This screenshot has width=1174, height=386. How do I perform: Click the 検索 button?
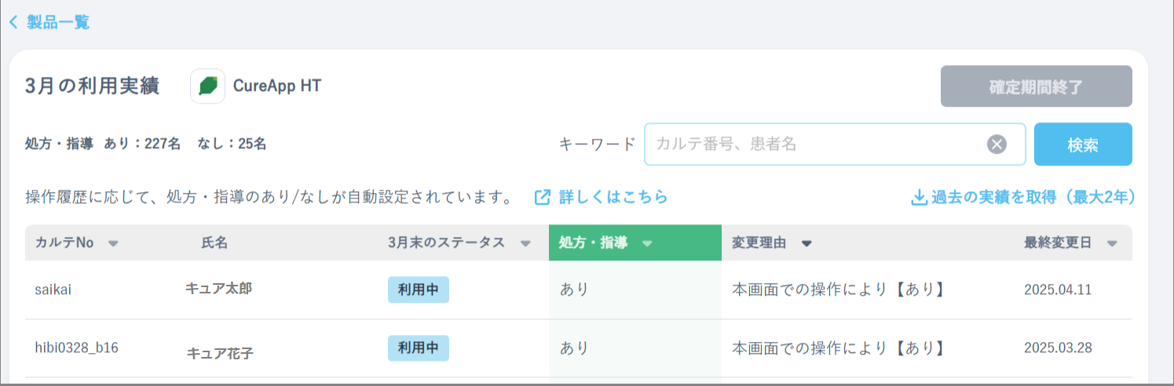(1083, 144)
